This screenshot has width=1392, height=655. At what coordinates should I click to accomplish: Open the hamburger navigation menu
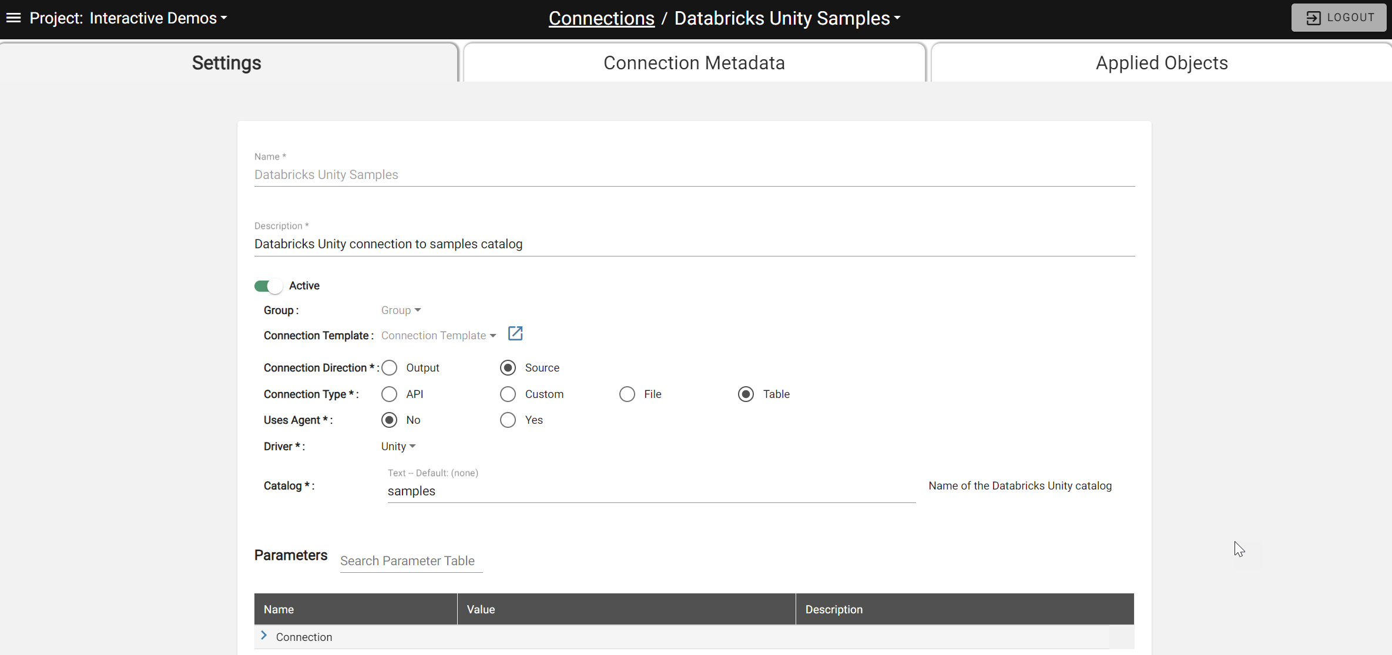click(x=14, y=18)
